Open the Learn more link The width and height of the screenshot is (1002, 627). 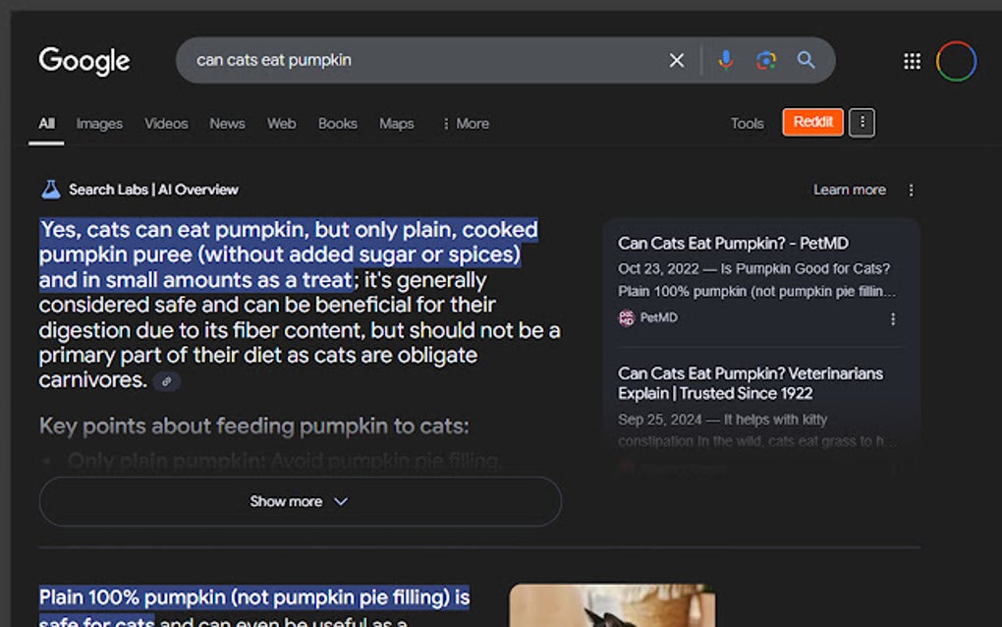(x=850, y=190)
